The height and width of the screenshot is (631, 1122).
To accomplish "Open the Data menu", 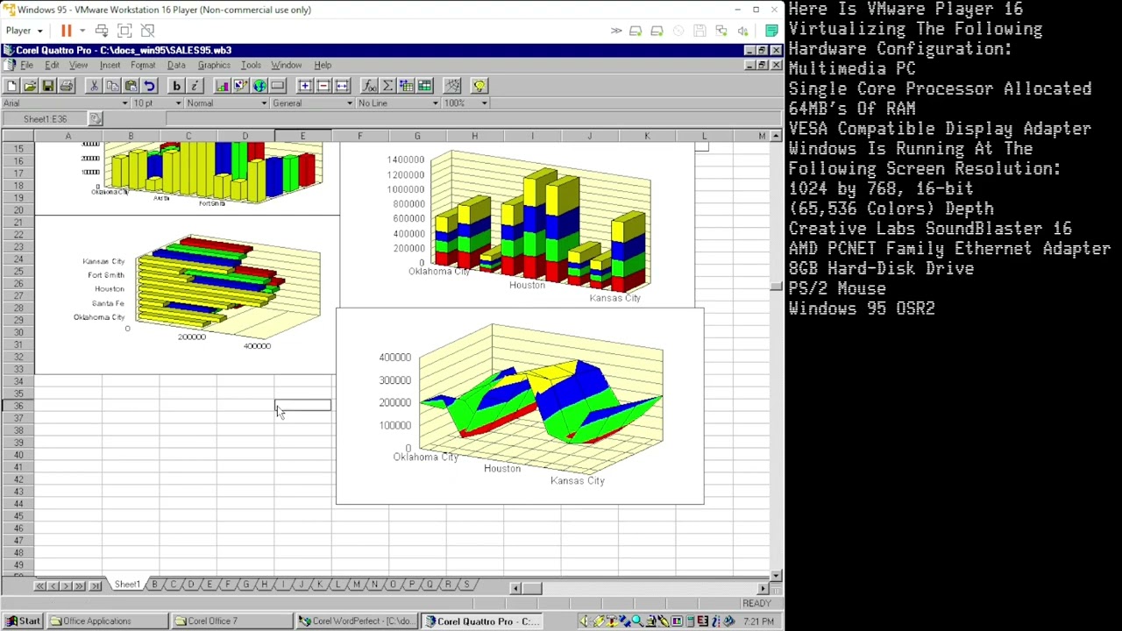I will (176, 66).
